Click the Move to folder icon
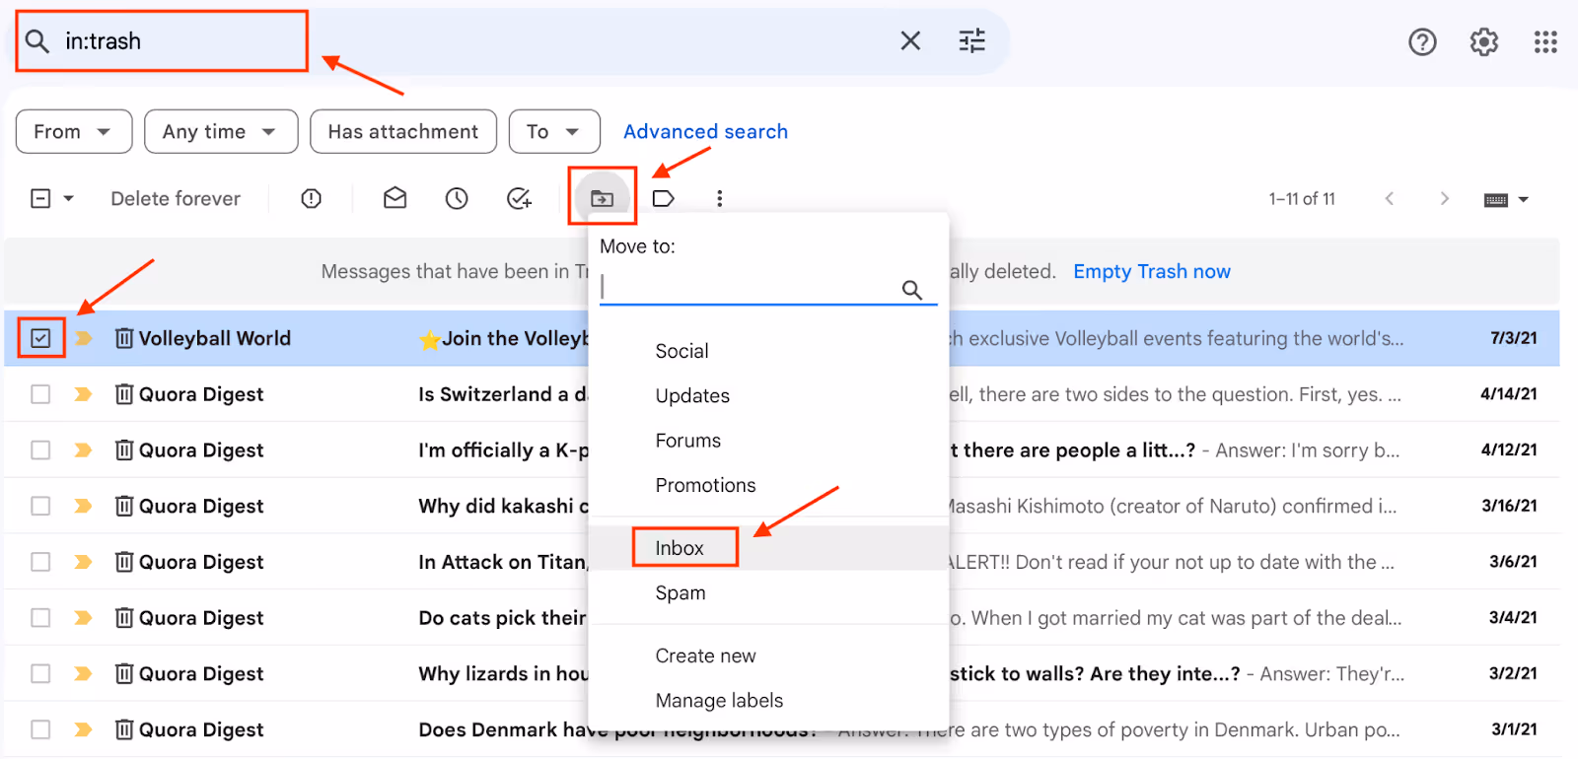 pos(602,198)
